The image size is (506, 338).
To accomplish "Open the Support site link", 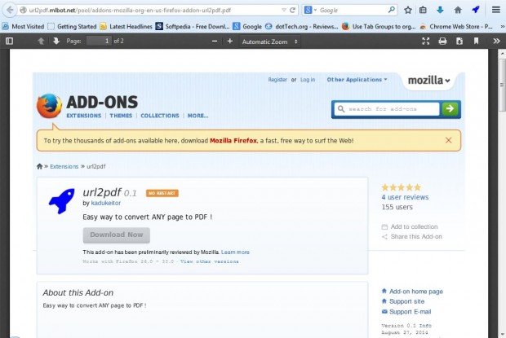I will tap(403, 301).
